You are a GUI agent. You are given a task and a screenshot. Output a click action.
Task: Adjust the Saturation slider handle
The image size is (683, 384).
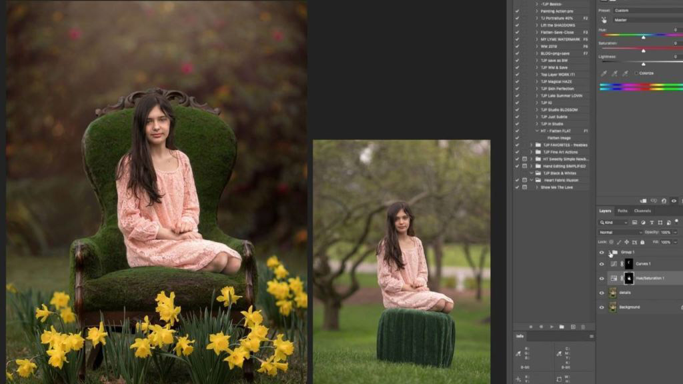644,51
